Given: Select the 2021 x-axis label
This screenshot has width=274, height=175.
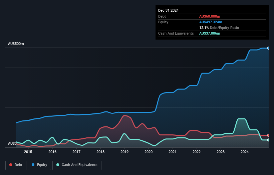Looking at the screenshot, I should click(x=173, y=152).
